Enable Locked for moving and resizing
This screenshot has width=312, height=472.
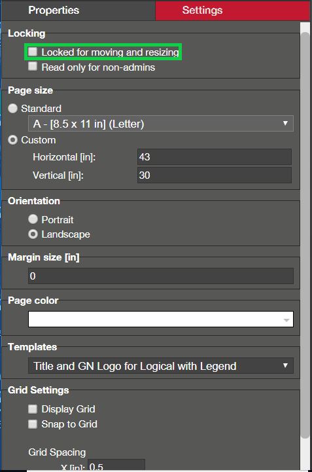[33, 52]
